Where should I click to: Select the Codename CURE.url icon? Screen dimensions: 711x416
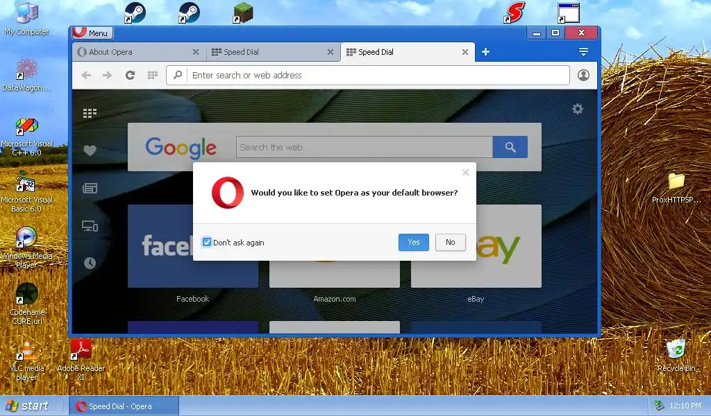click(x=26, y=304)
